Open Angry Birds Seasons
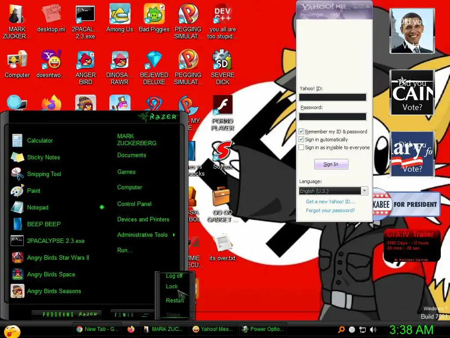This screenshot has width=450, height=338. click(46, 291)
